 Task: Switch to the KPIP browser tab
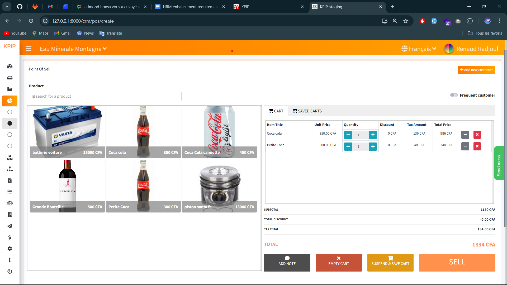(x=269, y=7)
